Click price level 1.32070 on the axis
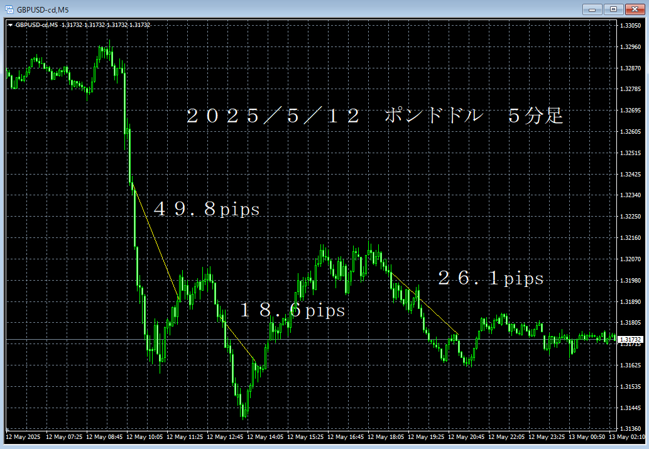The image size is (649, 449). click(630, 259)
